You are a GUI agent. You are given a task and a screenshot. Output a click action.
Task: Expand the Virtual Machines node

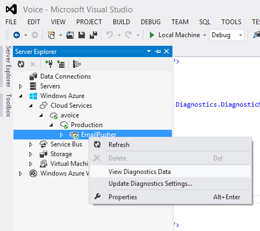(31, 164)
